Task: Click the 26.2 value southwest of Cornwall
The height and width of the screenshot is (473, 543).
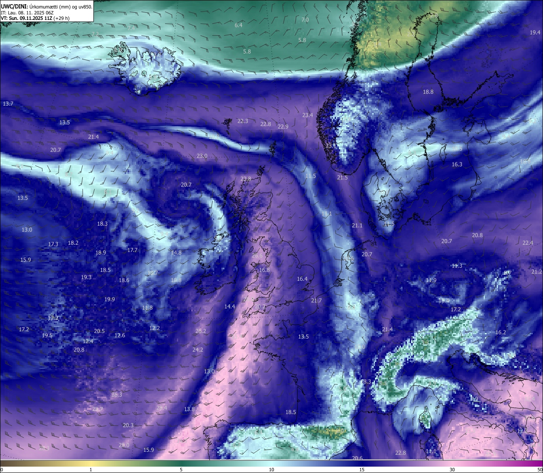Action: 201,331
